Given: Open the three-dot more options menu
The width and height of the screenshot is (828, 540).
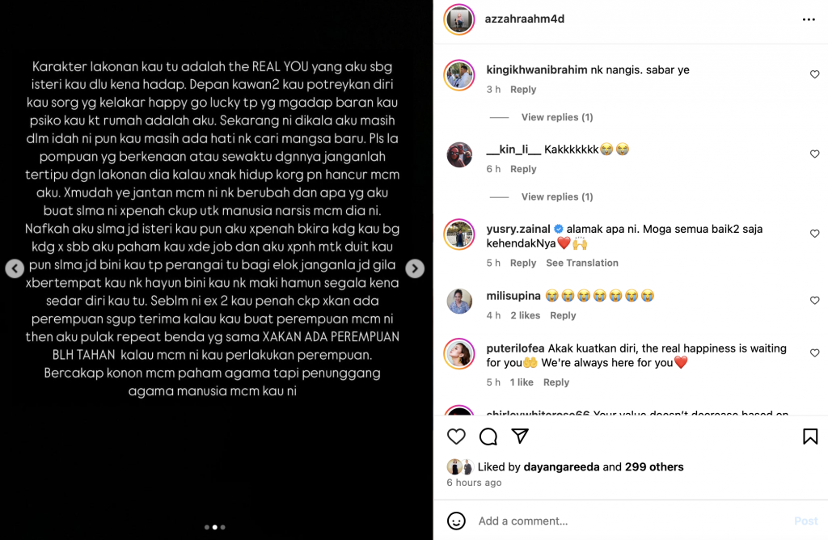Looking at the screenshot, I should pyautogui.click(x=809, y=19).
